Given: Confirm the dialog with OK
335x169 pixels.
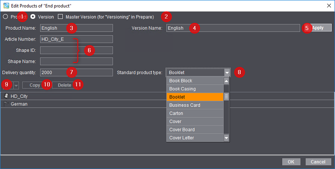Looking at the screenshot, I should click(x=291, y=162).
